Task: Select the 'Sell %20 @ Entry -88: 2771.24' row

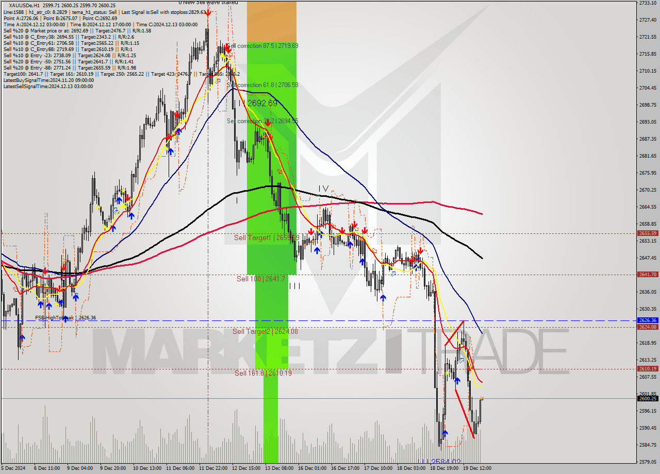Action: pyautogui.click(x=70, y=68)
